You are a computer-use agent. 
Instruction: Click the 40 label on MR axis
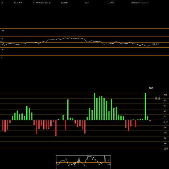click(x=165, y=111)
